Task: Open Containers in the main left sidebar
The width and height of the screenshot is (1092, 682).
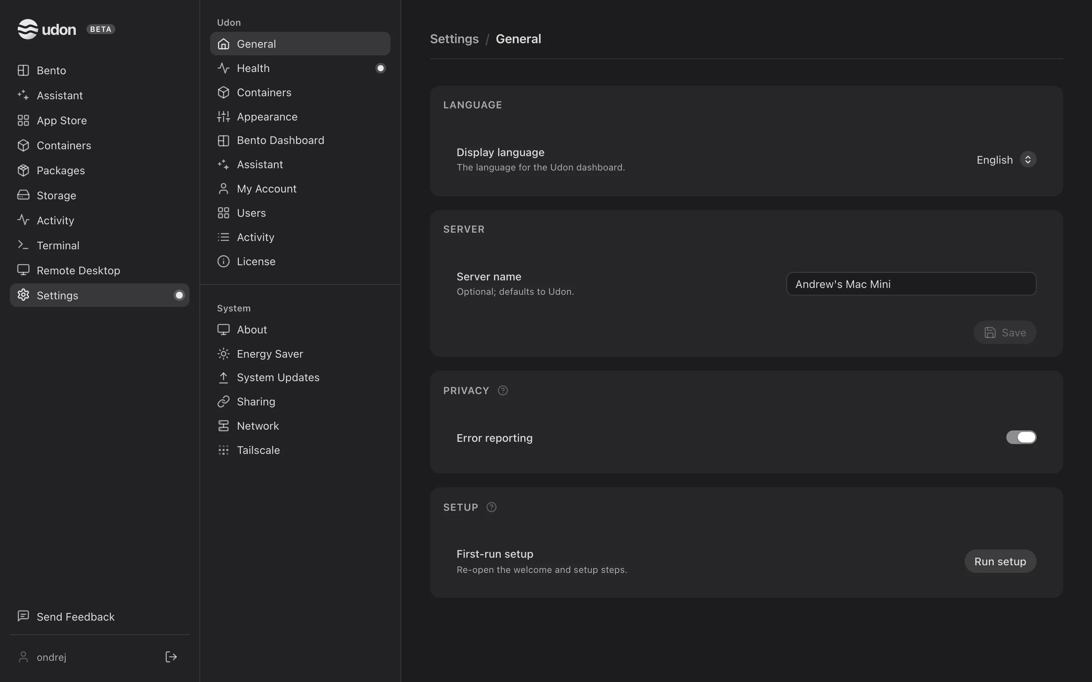Action: click(99, 145)
